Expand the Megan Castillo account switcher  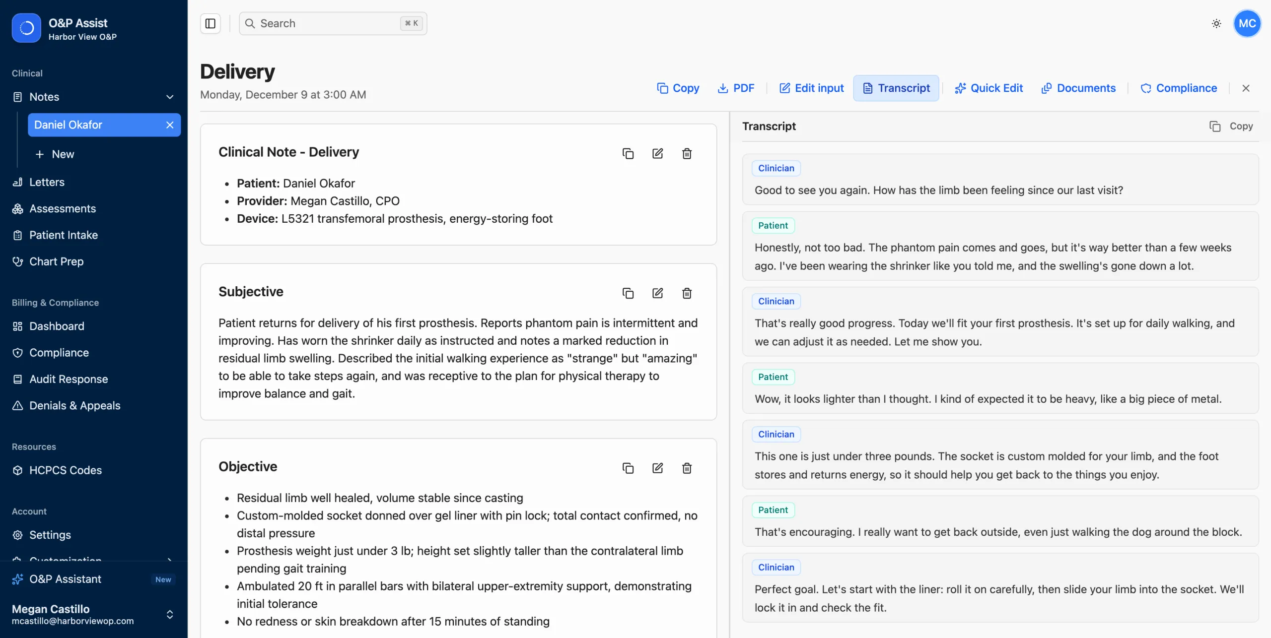[x=170, y=615]
